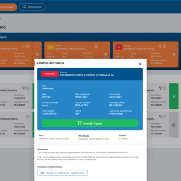The width and height of the screenshot is (181, 181).
Task: Click the chain-link icon in Emissões de Debêntures button
Action: coord(42,173)
